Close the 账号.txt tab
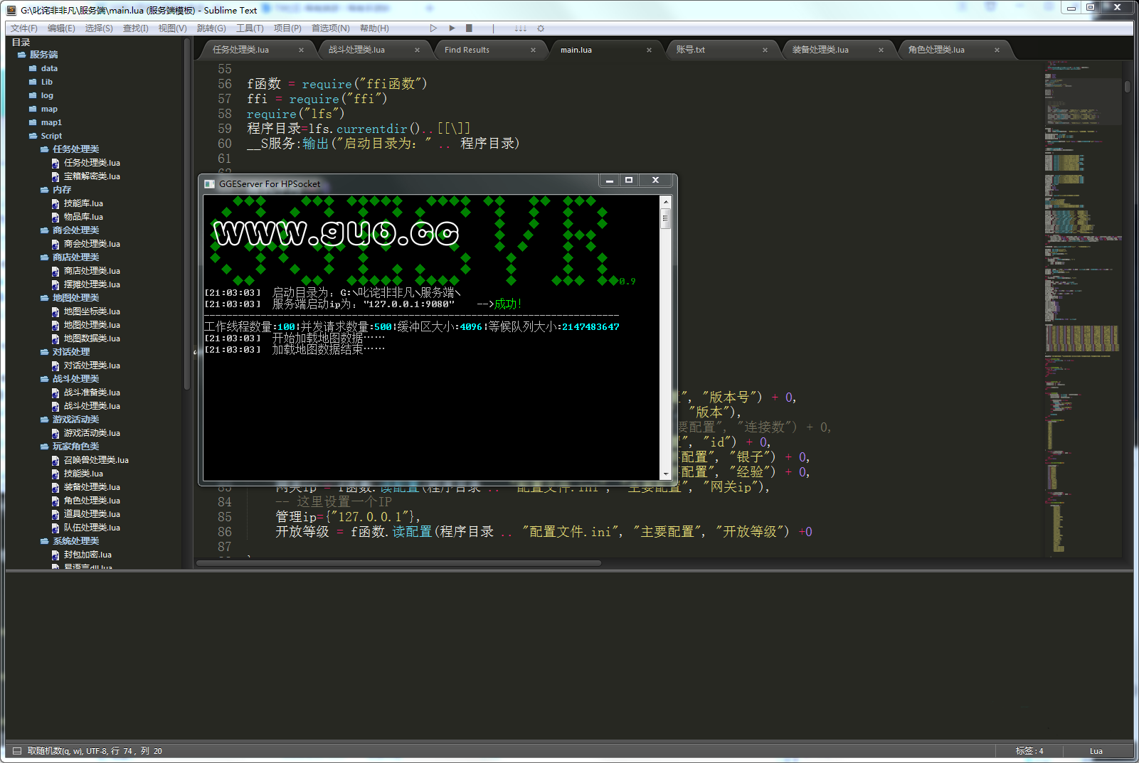 (x=765, y=50)
